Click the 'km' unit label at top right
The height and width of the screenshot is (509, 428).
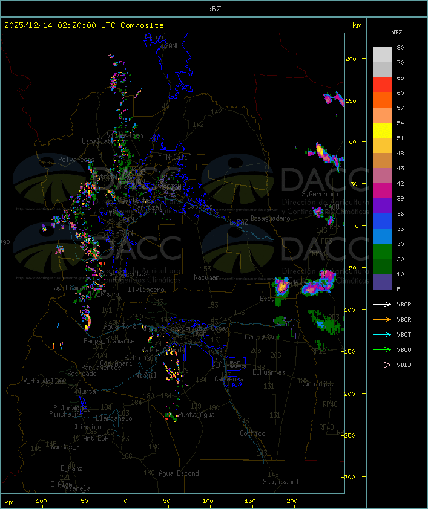click(x=357, y=25)
